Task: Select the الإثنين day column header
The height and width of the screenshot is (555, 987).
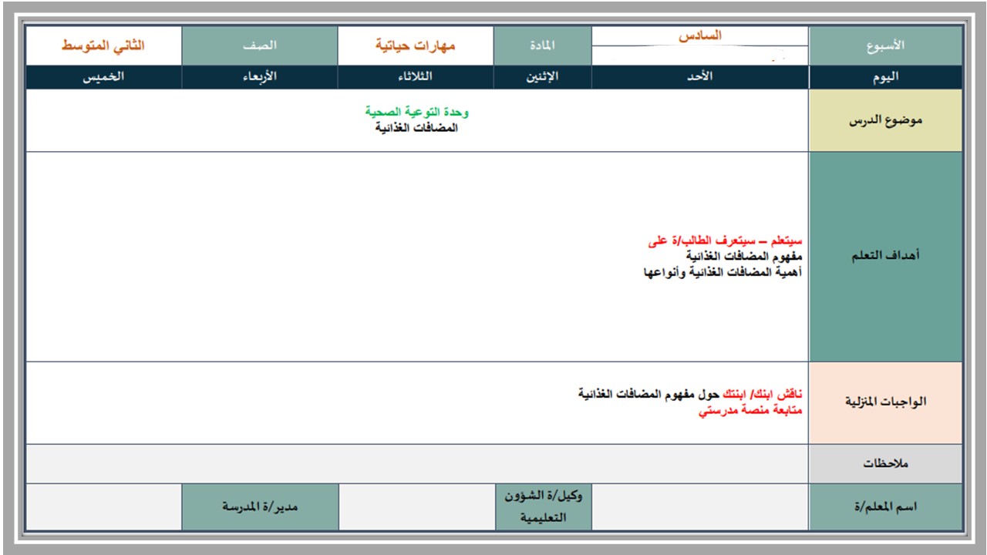Action: point(542,77)
